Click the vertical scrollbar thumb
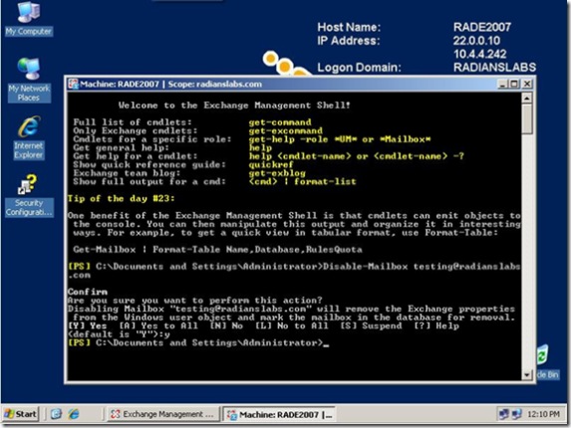571x428 pixels. pyautogui.click(x=527, y=118)
